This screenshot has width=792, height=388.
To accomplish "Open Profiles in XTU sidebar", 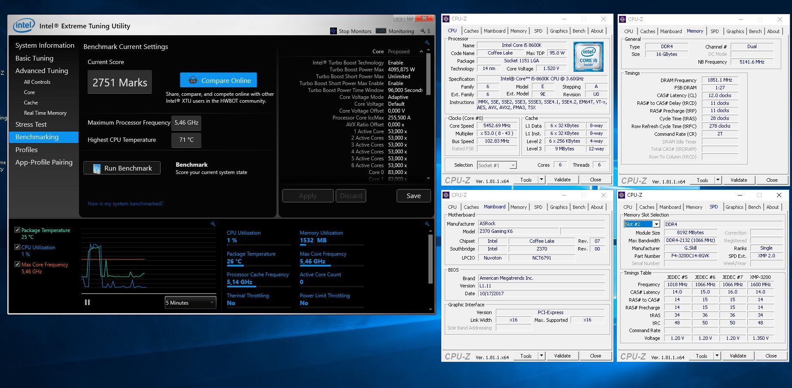I will (x=27, y=150).
